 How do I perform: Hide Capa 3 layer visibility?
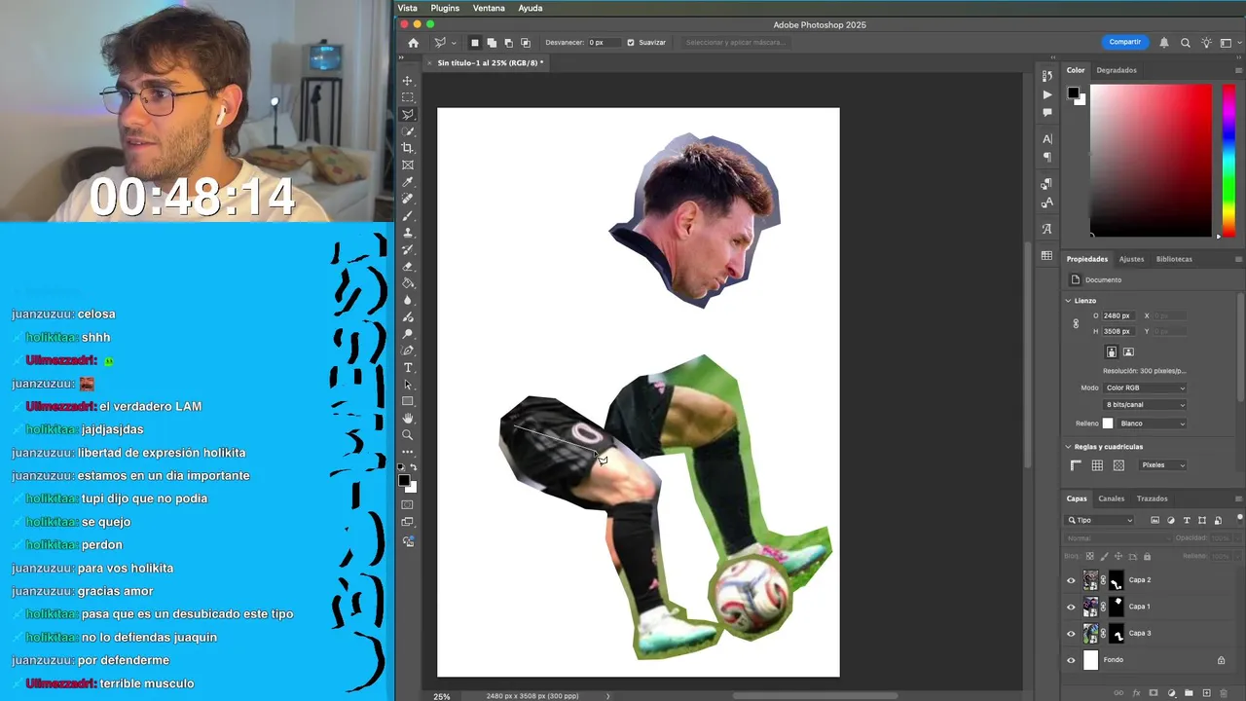coord(1071,634)
